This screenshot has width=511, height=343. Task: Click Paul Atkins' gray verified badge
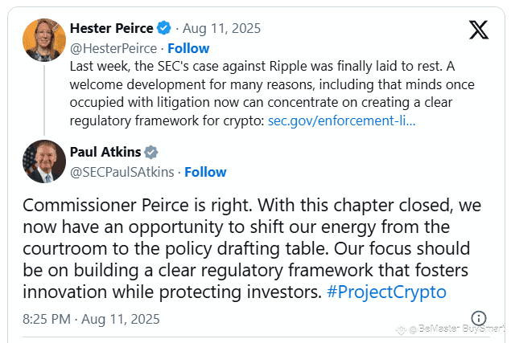(151, 152)
